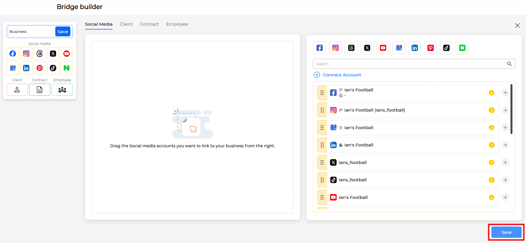Click the search magnifier icon
Viewport: 526px width, 243px height.
coord(510,64)
